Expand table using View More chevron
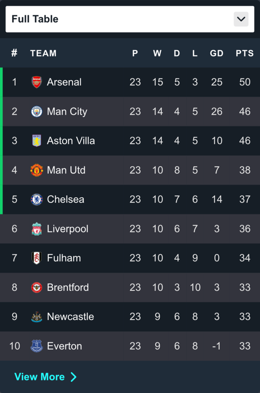The image size is (260, 393). (x=74, y=377)
